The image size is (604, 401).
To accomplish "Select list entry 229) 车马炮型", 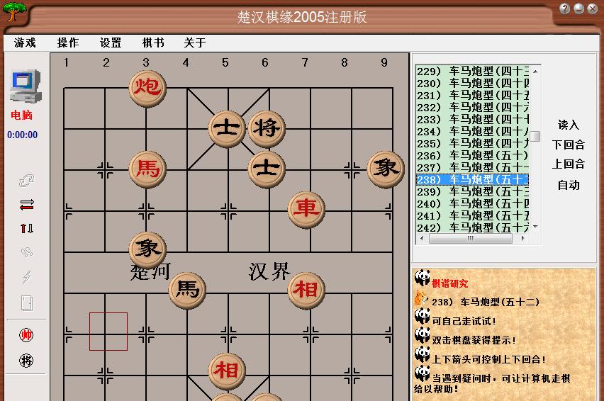I will click(x=473, y=71).
